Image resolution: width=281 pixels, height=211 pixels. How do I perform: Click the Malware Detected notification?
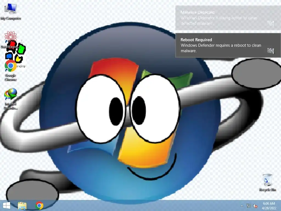click(228, 18)
